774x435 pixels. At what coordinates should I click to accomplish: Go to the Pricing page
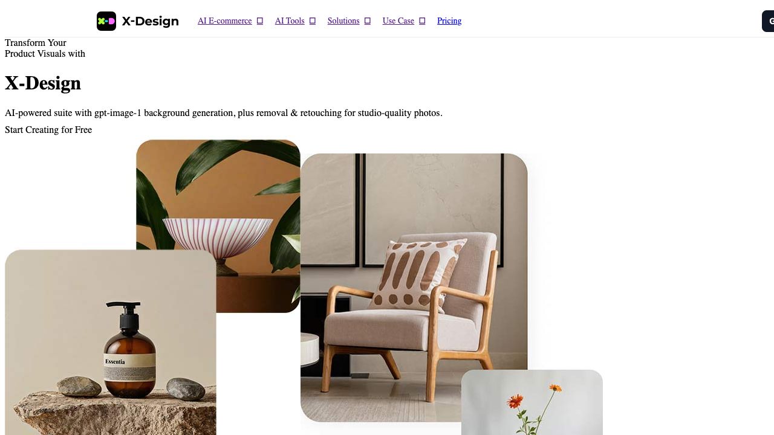449,21
